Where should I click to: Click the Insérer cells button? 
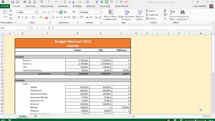(x=152, y=11)
